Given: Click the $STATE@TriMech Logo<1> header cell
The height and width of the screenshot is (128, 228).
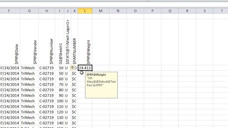Looking at the screenshot, I should click(68, 42).
